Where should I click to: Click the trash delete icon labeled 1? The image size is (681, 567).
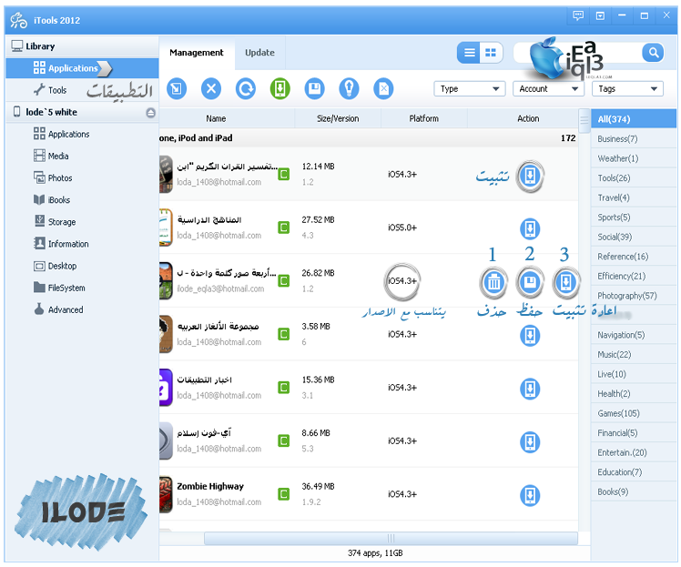(x=494, y=282)
